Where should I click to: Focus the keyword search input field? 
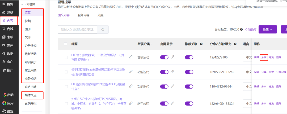coord(77,30)
